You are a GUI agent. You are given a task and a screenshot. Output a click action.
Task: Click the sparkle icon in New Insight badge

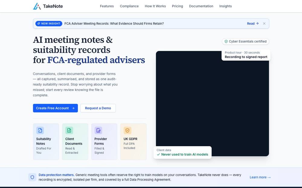point(39,23)
